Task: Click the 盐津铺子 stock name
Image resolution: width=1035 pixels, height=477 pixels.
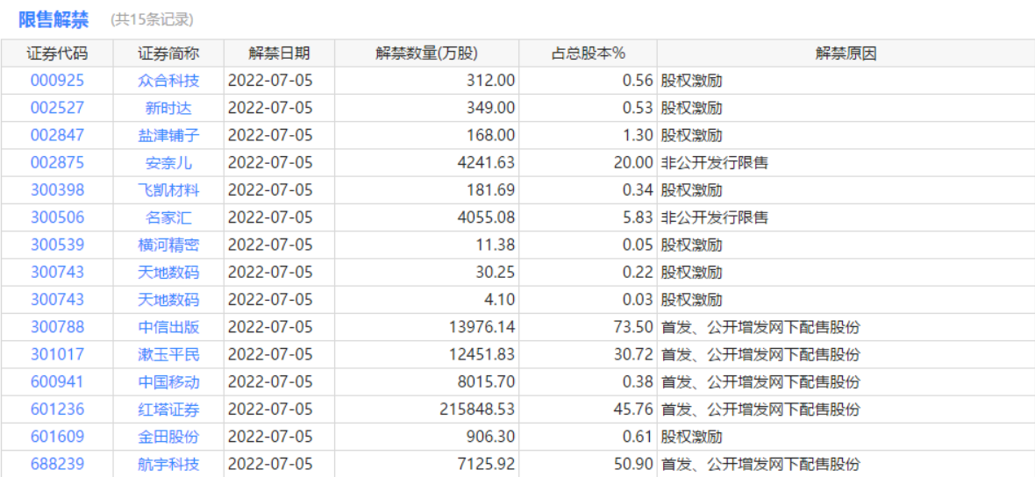Action: click(168, 136)
